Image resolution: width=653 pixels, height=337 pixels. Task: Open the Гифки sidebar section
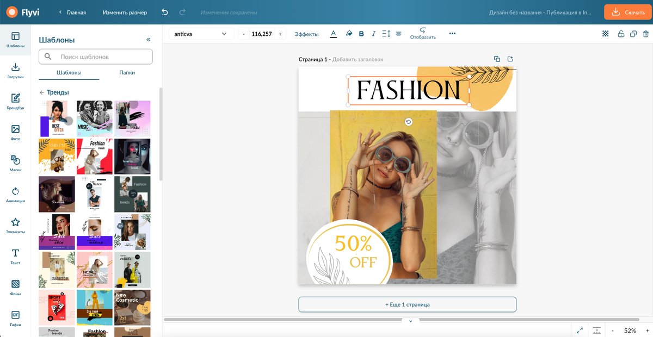pyautogui.click(x=15, y=319)
